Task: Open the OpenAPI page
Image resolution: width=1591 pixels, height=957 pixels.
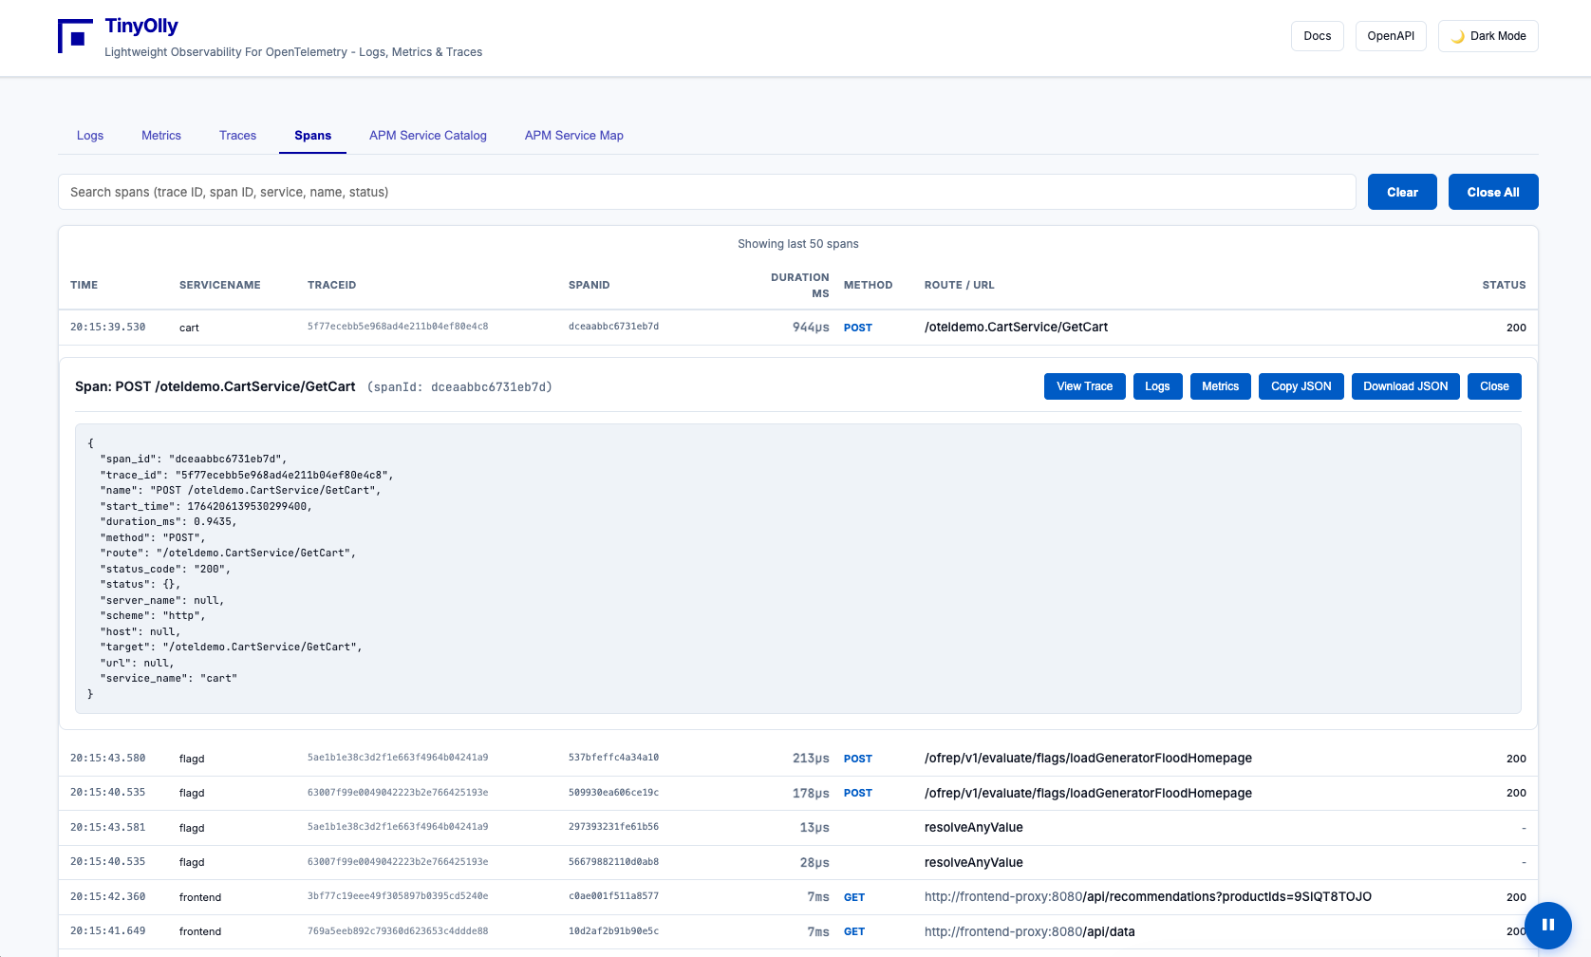Action: coord(1390,36)
